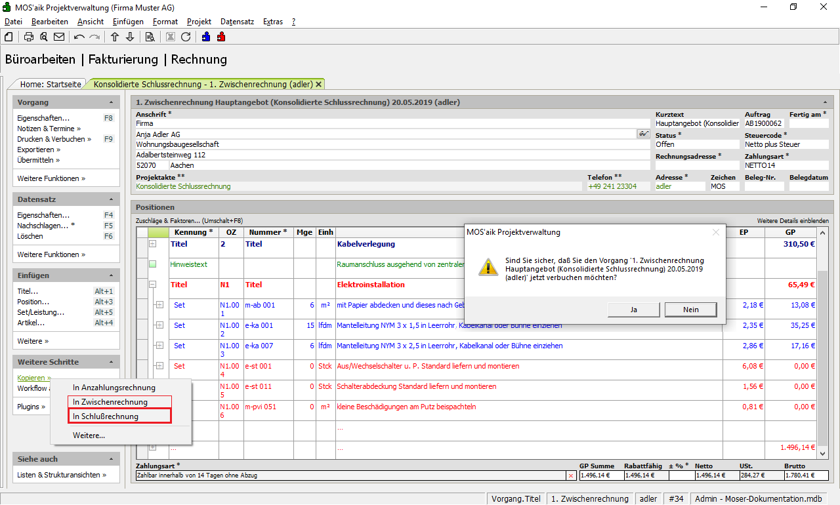The height and width of the screenshot is (505, 840).
Task: Click the blue puzzle piece icon
Action: [x=206, y=37]
